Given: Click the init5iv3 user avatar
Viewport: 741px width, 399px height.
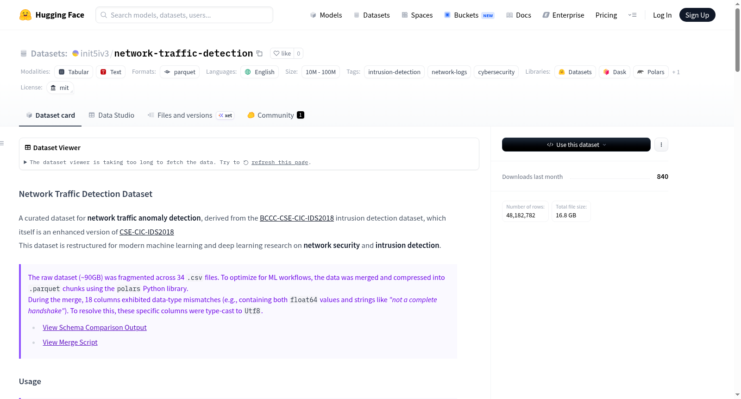Looking at the screenshot, I should pos(75,53).
